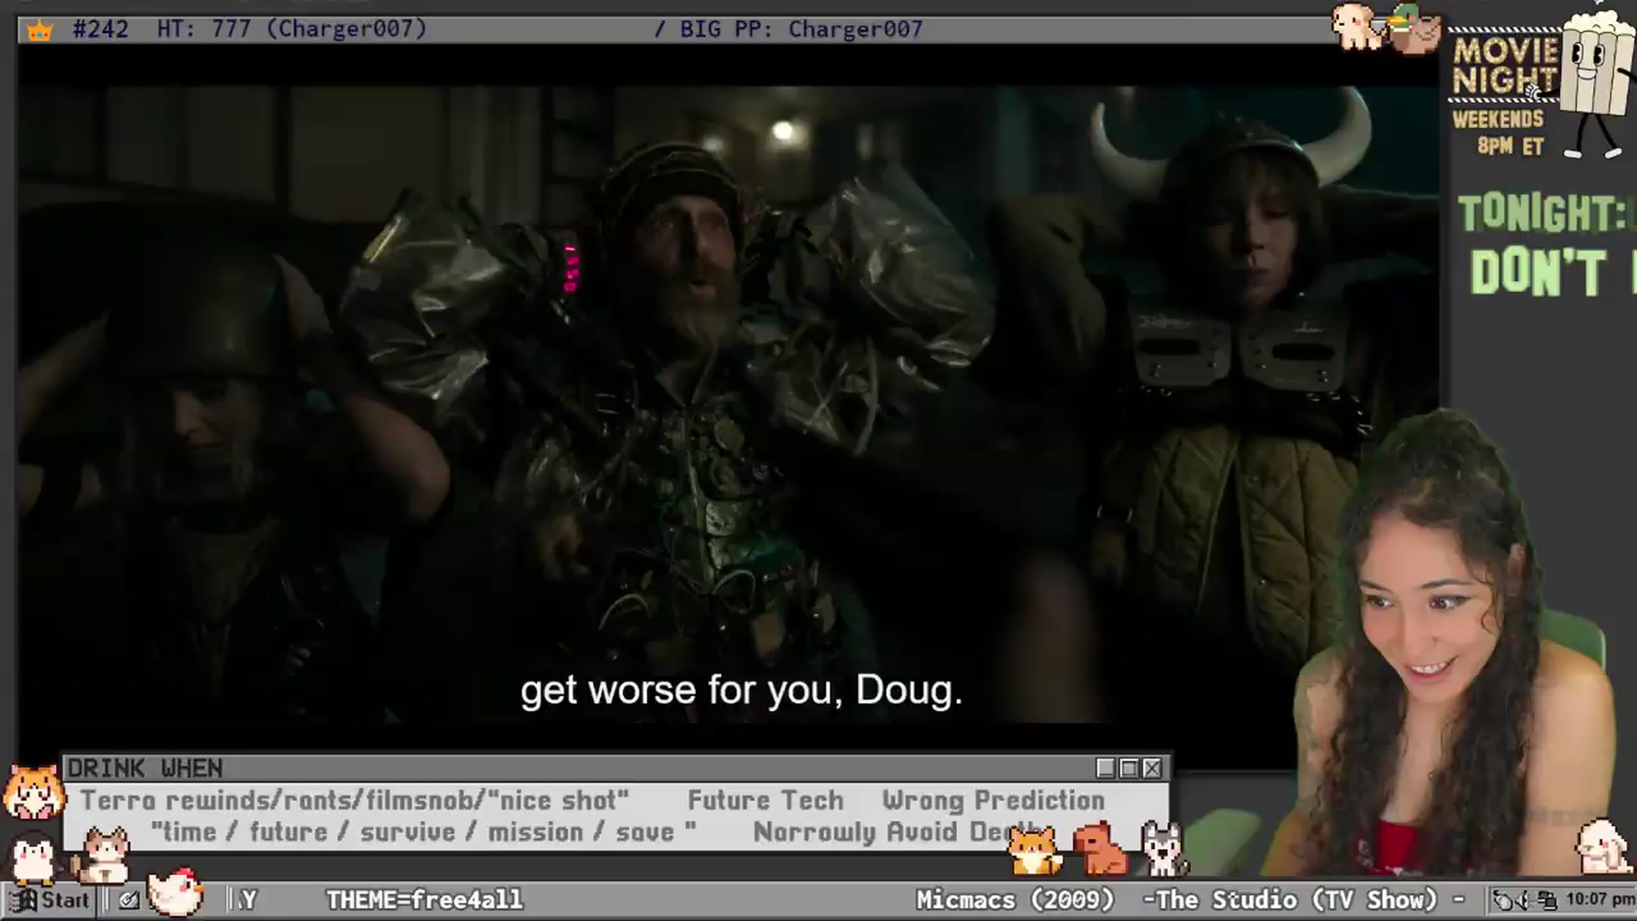Click the subtitle 'get worse for you, Doug.'
The height and width of the screenshot is (921, 1637).
click(x=741, y=690)
